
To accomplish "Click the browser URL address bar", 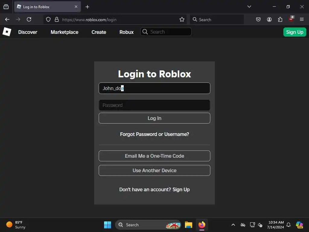I will (x=115, y=20).
